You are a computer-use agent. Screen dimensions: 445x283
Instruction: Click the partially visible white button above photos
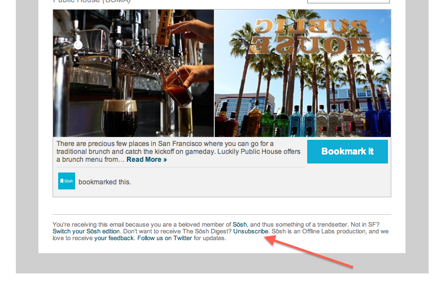tap(348, 2)
